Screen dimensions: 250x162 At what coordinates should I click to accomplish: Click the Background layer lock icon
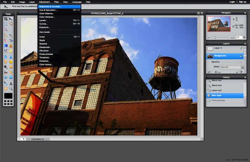pyautogui.click(x=241, y=56)
